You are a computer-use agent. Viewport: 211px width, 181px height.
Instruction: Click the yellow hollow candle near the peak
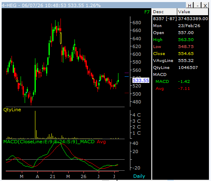coord(61,38)
